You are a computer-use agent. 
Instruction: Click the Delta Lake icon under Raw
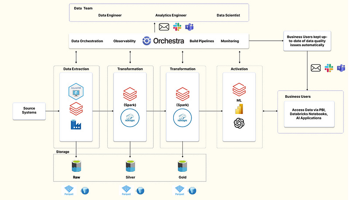point(85,191)
